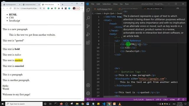Open the Search view in VS Code
The width and height of the screenshot is (189, 106).
pos(88,18)
